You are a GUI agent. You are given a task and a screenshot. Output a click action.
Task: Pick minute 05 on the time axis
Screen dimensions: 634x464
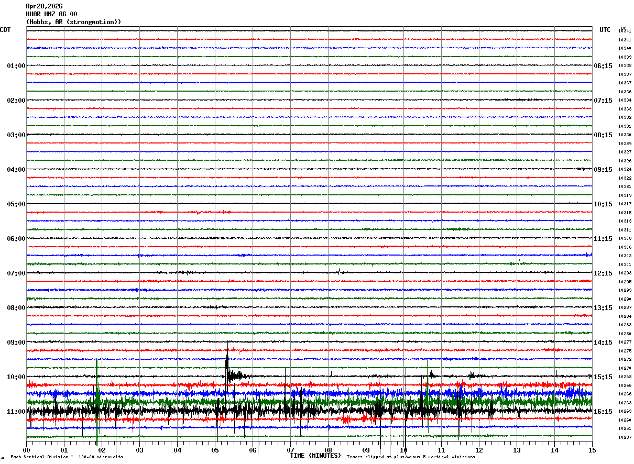tap(215, 450)
